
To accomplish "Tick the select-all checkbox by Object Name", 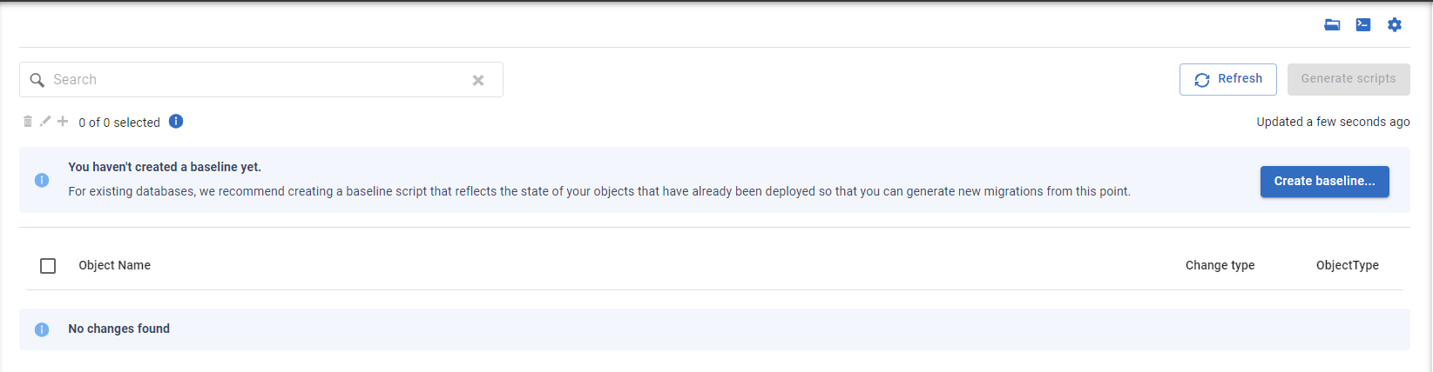I will coord(48,266).
